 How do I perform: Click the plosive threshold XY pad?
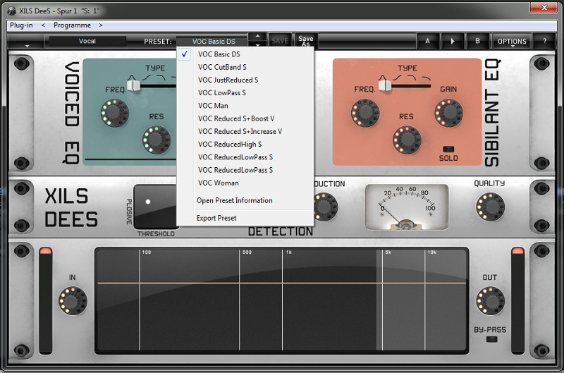(156, 207)
